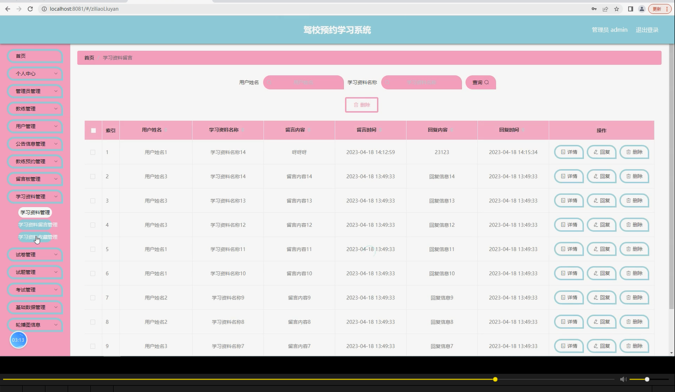Check the select-all checkbox in table header
Image resolution: width=675 pixels, height=392 pixels.
[x=93, y=131]
